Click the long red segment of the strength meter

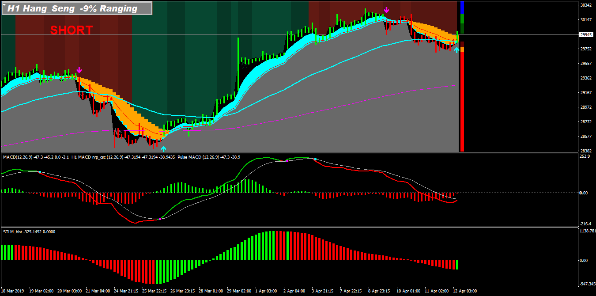coord(462,102)
